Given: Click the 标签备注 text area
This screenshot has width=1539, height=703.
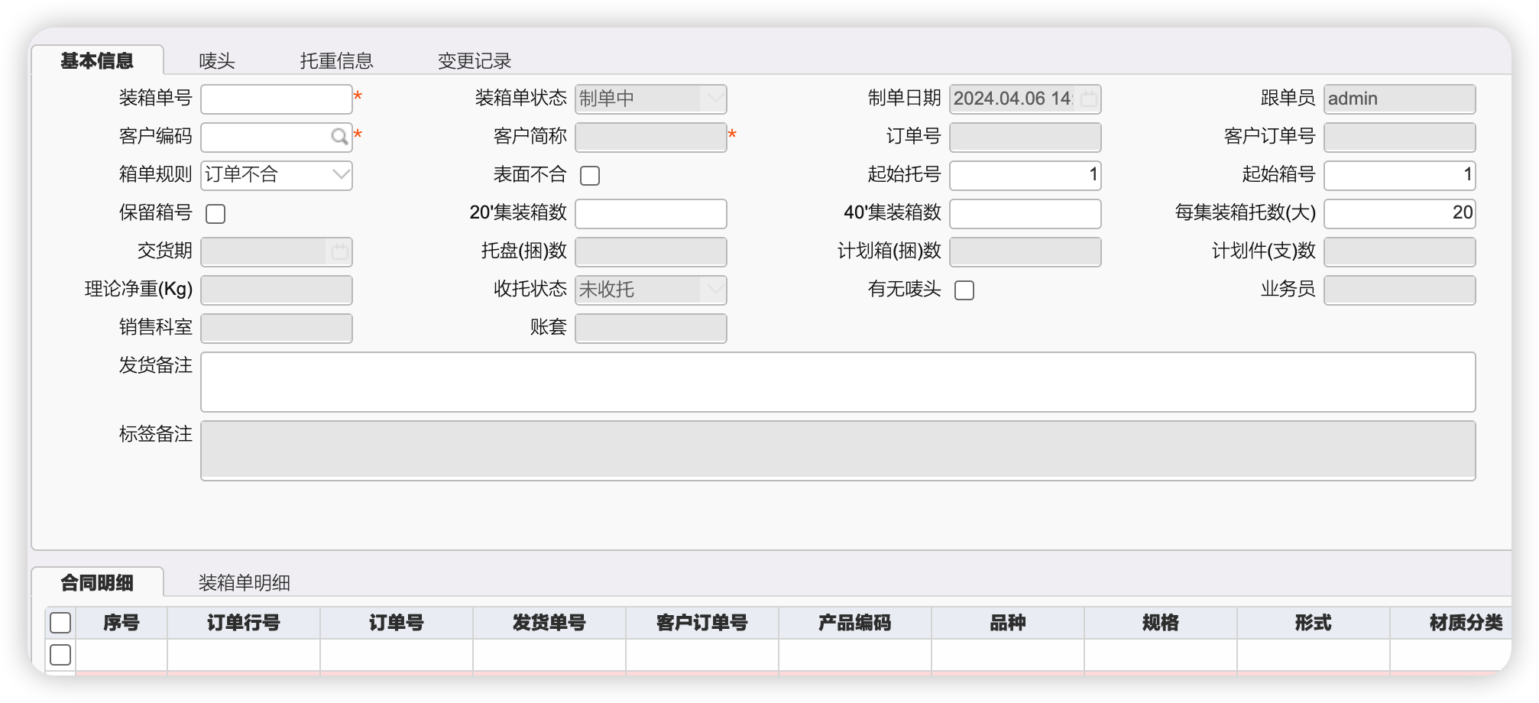Looking at the screenshot, I should 838,451.
